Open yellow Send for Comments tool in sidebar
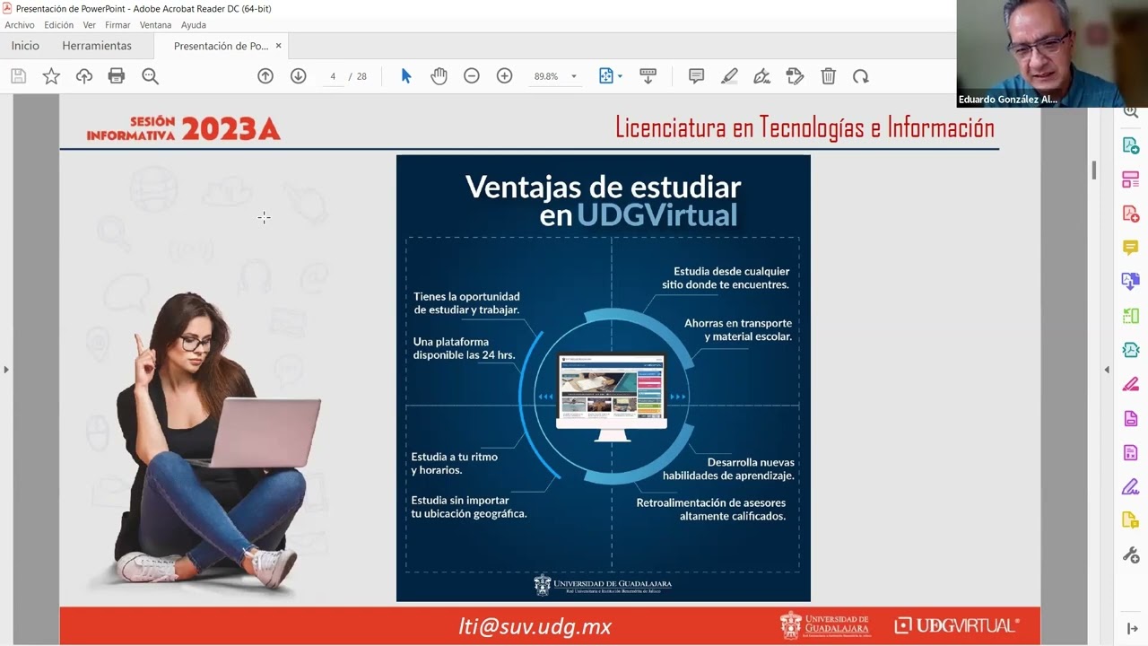 click(1131, 520)
